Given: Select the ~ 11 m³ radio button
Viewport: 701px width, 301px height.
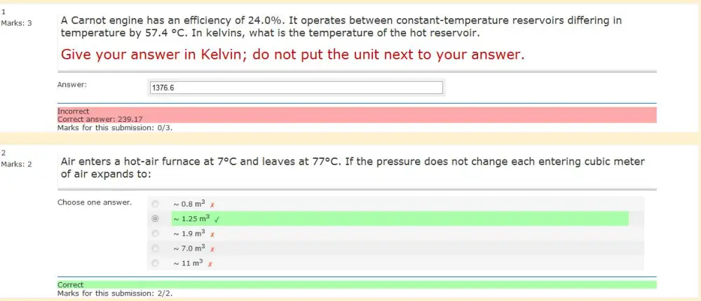Looking at the screenshot, I should pos(155,263).
